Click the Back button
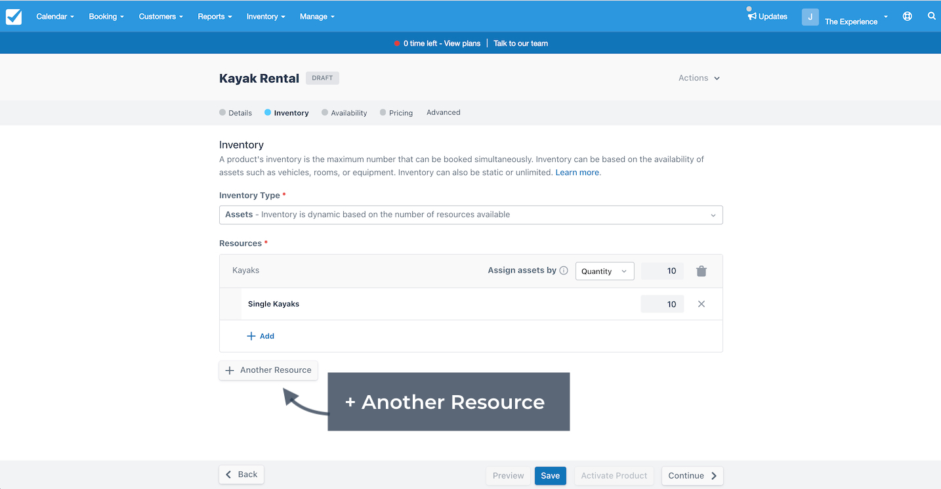 [241, 475]
